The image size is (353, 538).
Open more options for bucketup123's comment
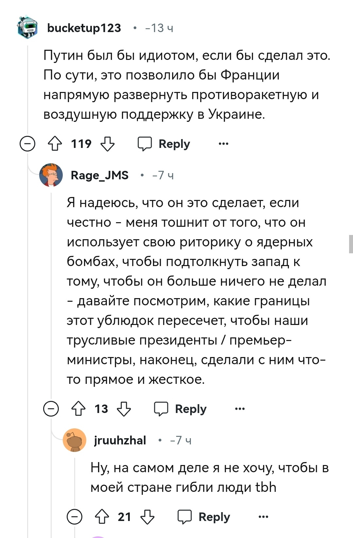(224, 144)
